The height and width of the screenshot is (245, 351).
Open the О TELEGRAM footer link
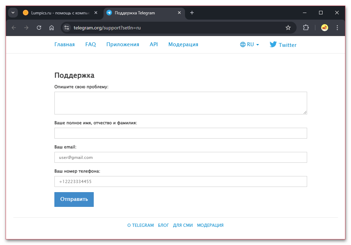pyautogui.click(x=141, y=225)
